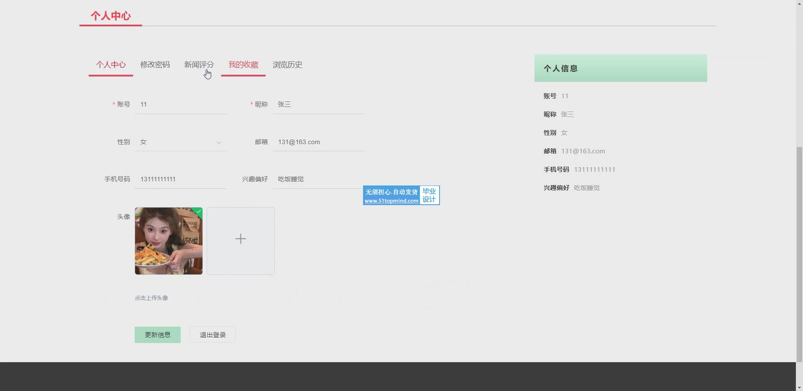Image resolution: width=803 pixels, height=391 pixels.
Task: Click the sidebar 昵称 value 张三
Action: point(567,114)
